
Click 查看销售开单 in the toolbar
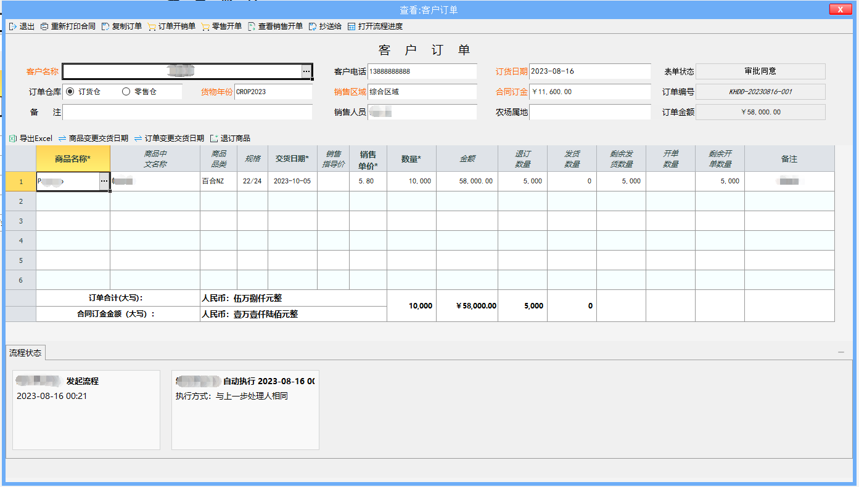275,26
